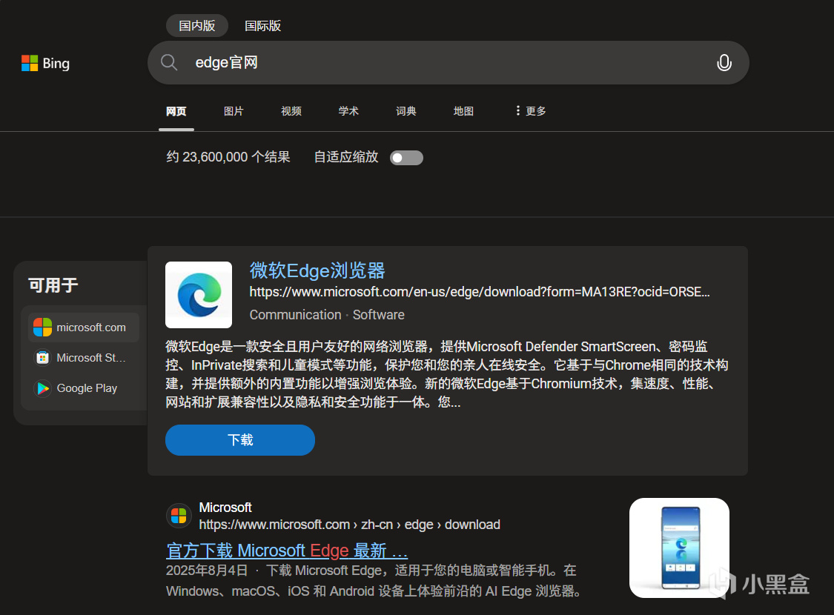This screenshot has height=615, width=834.
Task: Click the Communication · Software category text
Action: (x=327, y=315)
